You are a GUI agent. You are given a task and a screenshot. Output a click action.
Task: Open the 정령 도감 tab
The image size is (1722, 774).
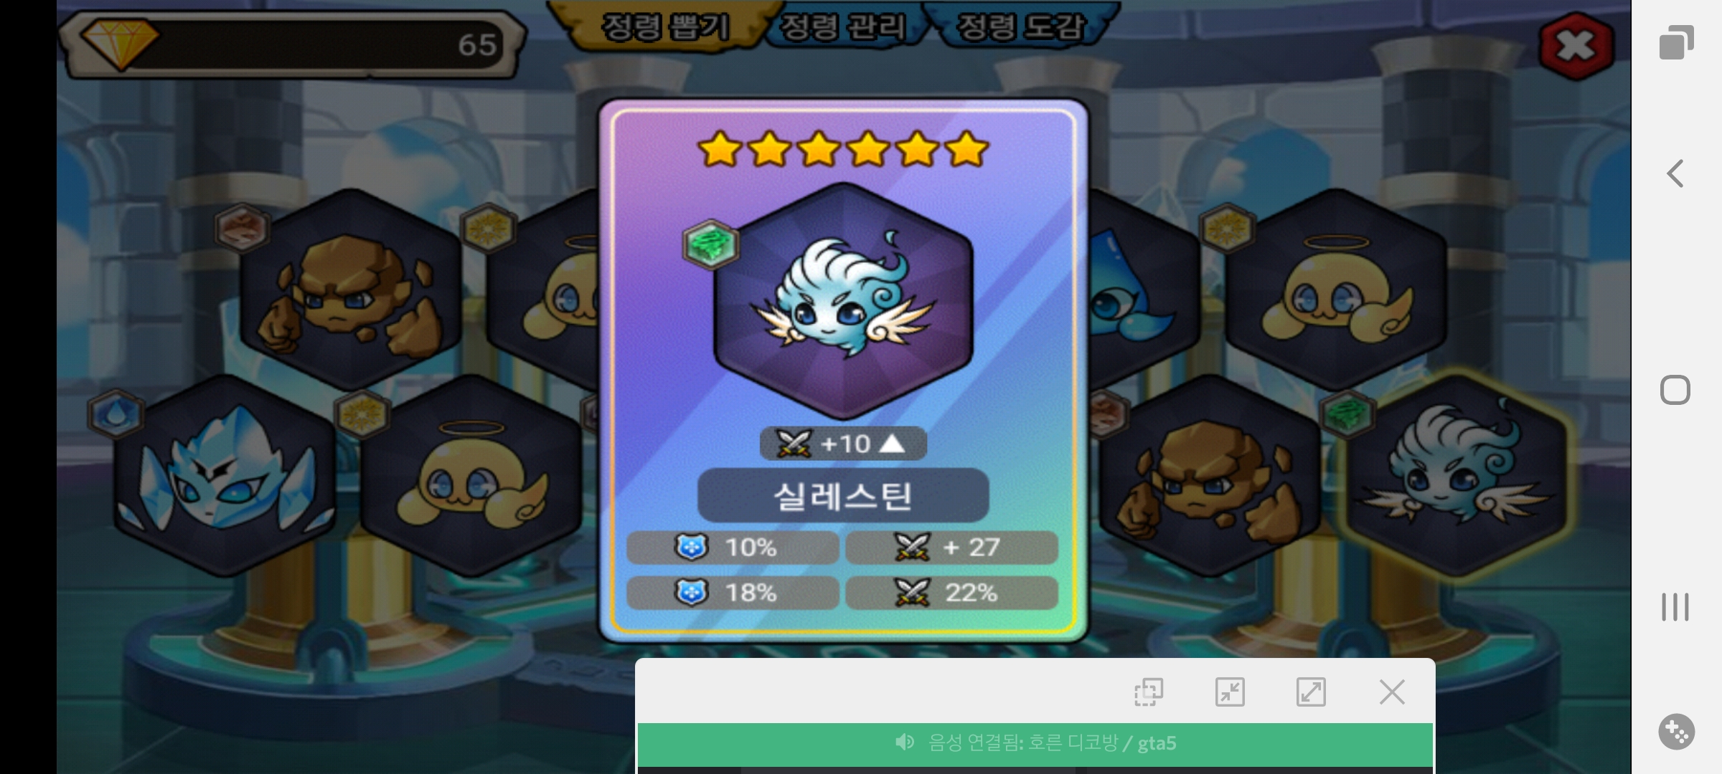click(x=1020, y=27)
